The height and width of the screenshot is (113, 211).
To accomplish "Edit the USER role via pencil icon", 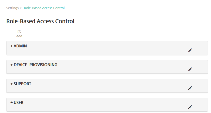I will pyautogui.click(x=190, y=107).
